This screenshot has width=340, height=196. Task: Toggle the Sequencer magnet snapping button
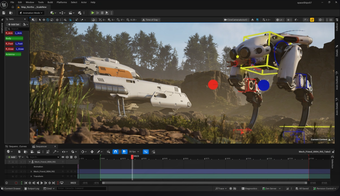[116, 152]
